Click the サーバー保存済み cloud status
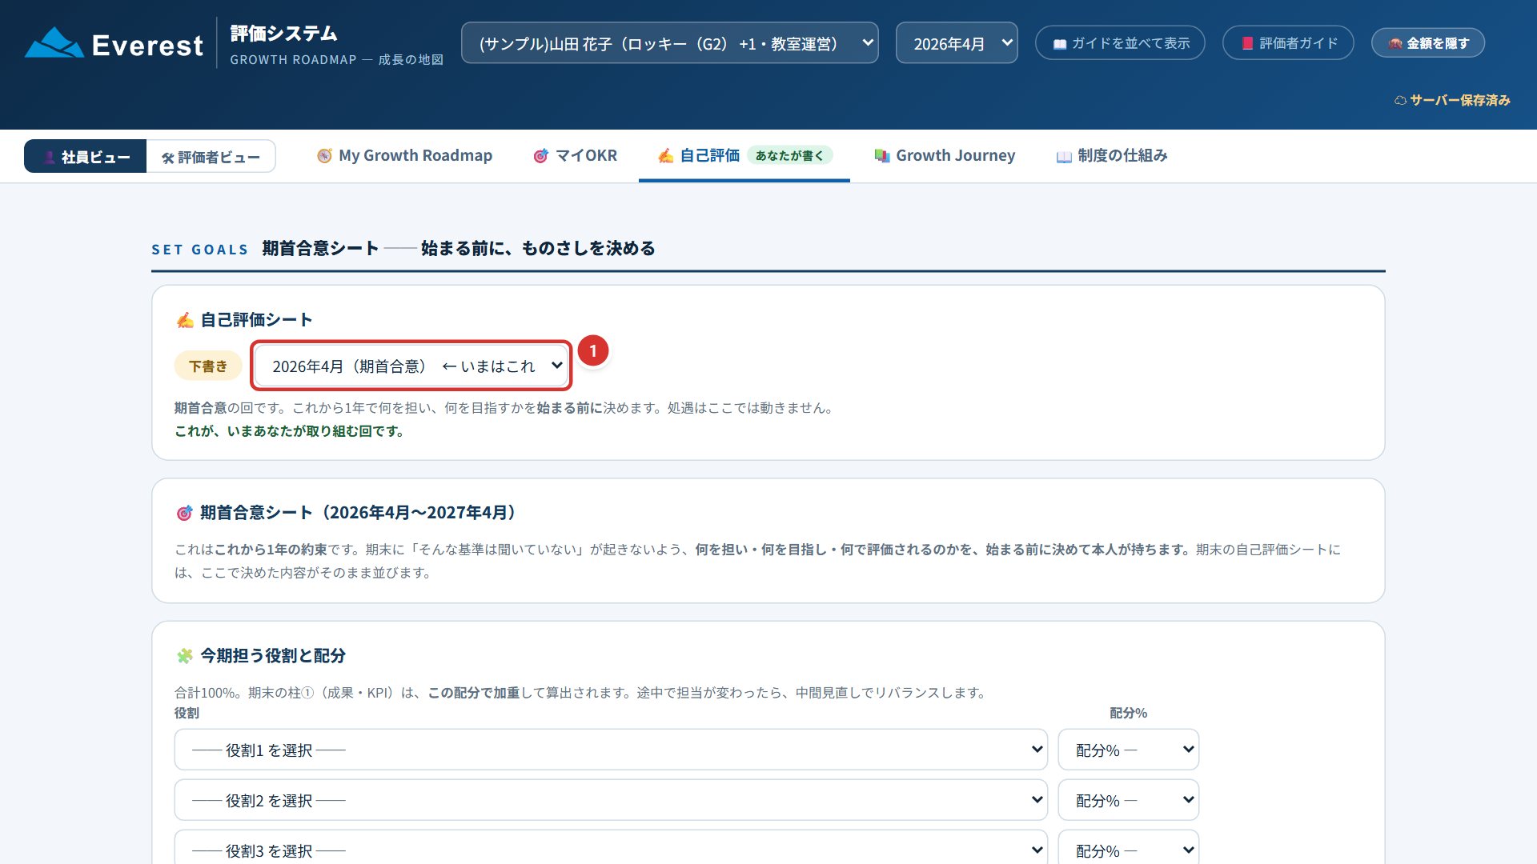This screenshot has height=864, width=1537. pyautogui.click(x=1452, y=100)
